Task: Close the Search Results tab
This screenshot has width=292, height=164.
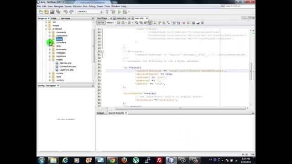Action: 126,113
